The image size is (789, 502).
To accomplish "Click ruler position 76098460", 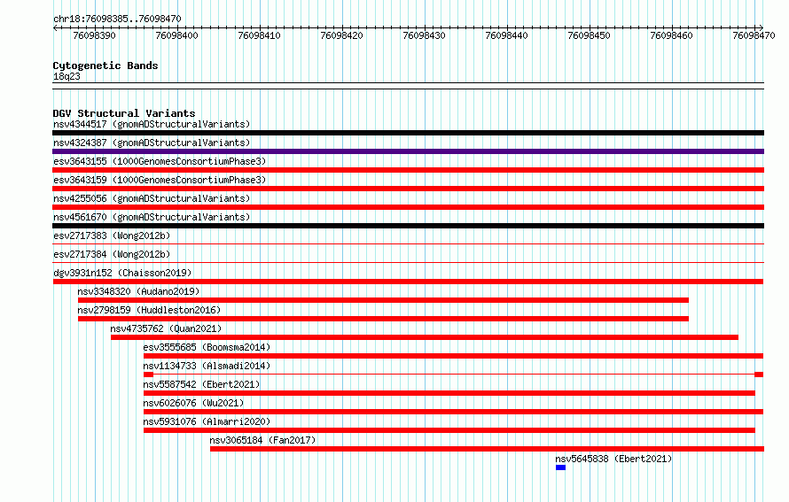I will [x=672, y=35].
